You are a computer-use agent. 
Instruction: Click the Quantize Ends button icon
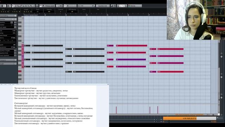tap(15, 53)
